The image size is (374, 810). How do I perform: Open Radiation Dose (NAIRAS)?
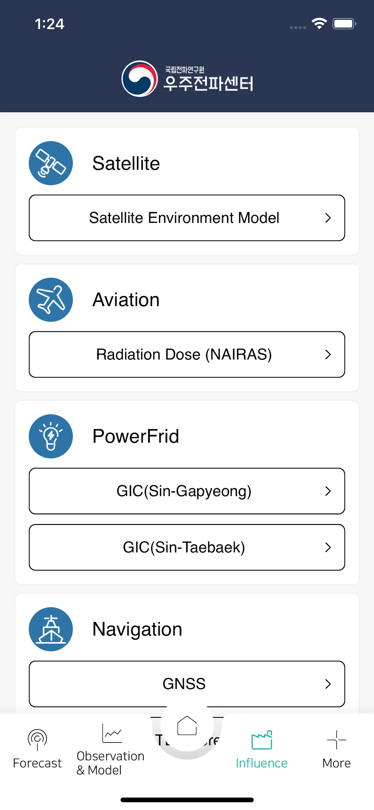click(x=187, y=354)
